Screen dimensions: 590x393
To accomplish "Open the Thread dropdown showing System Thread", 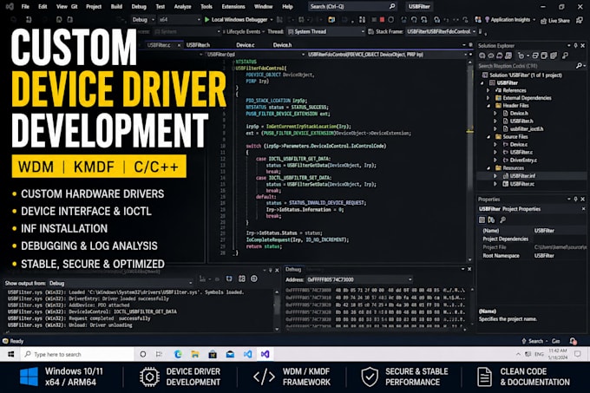I will coord(326,31).
